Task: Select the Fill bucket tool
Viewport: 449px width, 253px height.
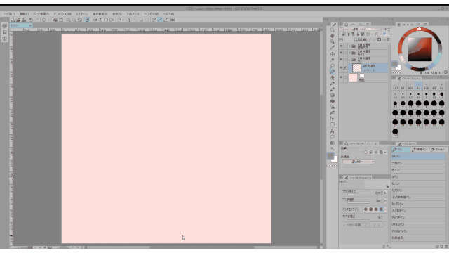Action: click(x=332, y=101)
